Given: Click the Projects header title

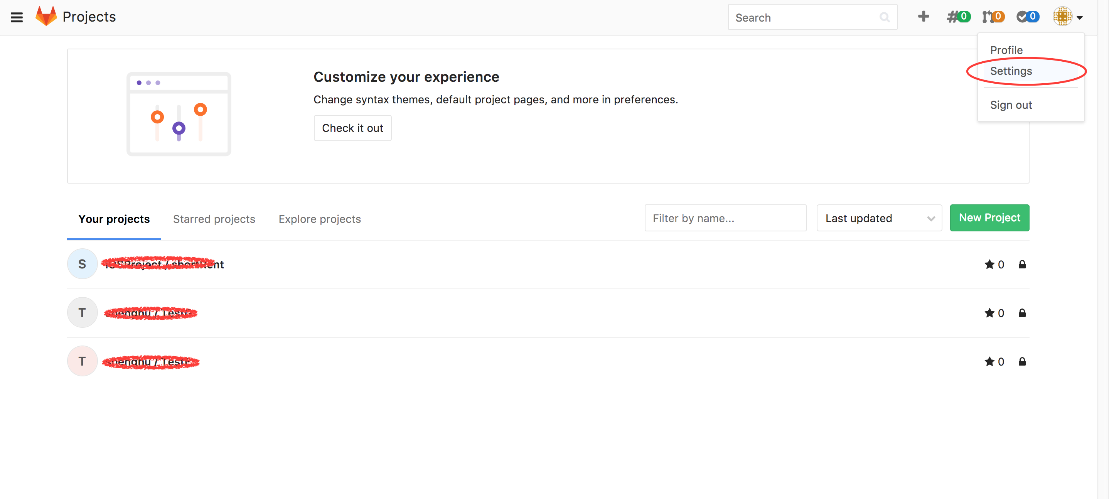Looking at the screenshot, I should point(89,17).
